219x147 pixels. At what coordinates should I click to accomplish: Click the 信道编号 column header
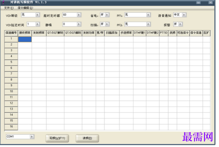[x=11, y=33]
